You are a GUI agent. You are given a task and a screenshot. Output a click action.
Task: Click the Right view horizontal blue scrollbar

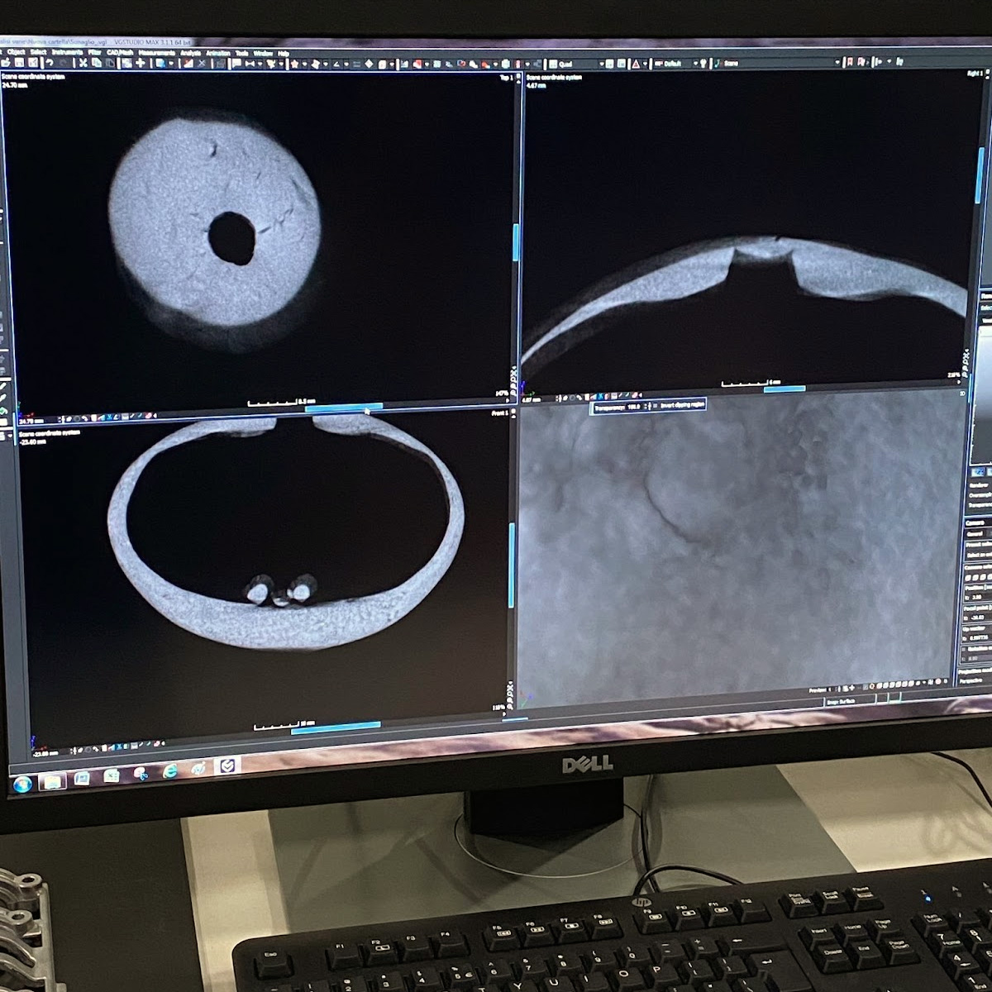tap(784, 389)
